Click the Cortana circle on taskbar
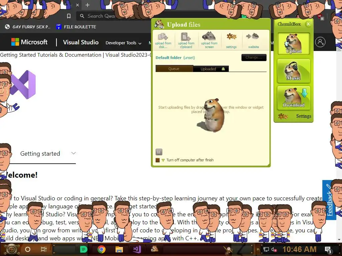Screen dimensions: 342x256 pyautogui.click(x=28, y=249)
